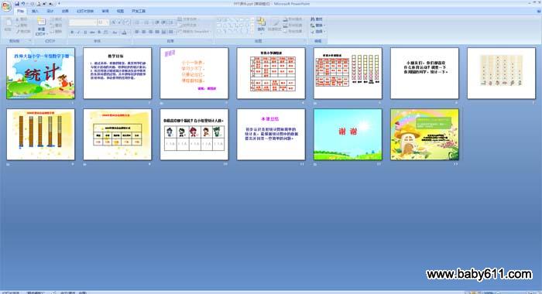Toggle Bold formatting button
The width and height of the screenshot is (542, 294).
pos(72,32)
